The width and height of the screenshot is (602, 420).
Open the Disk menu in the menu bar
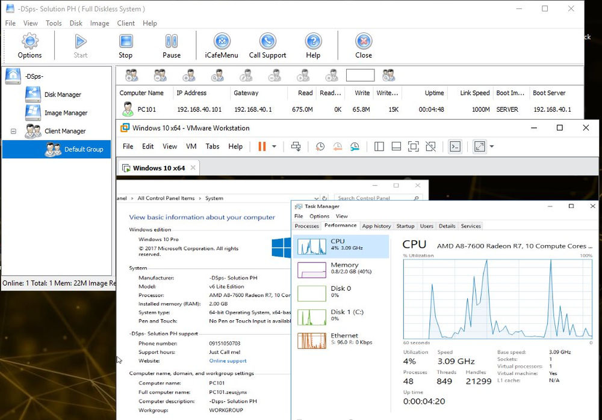click(x=76, y=23)
